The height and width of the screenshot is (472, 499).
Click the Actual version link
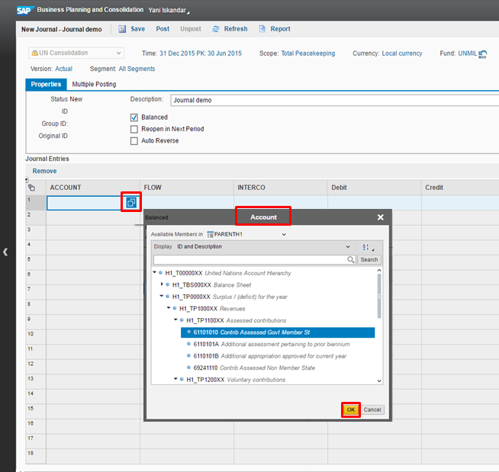[x=63, y=69]
